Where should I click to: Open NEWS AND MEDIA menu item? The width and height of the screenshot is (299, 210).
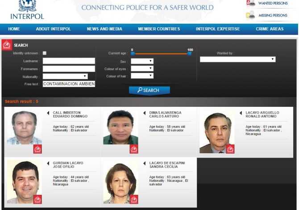[x=104, y=29]
